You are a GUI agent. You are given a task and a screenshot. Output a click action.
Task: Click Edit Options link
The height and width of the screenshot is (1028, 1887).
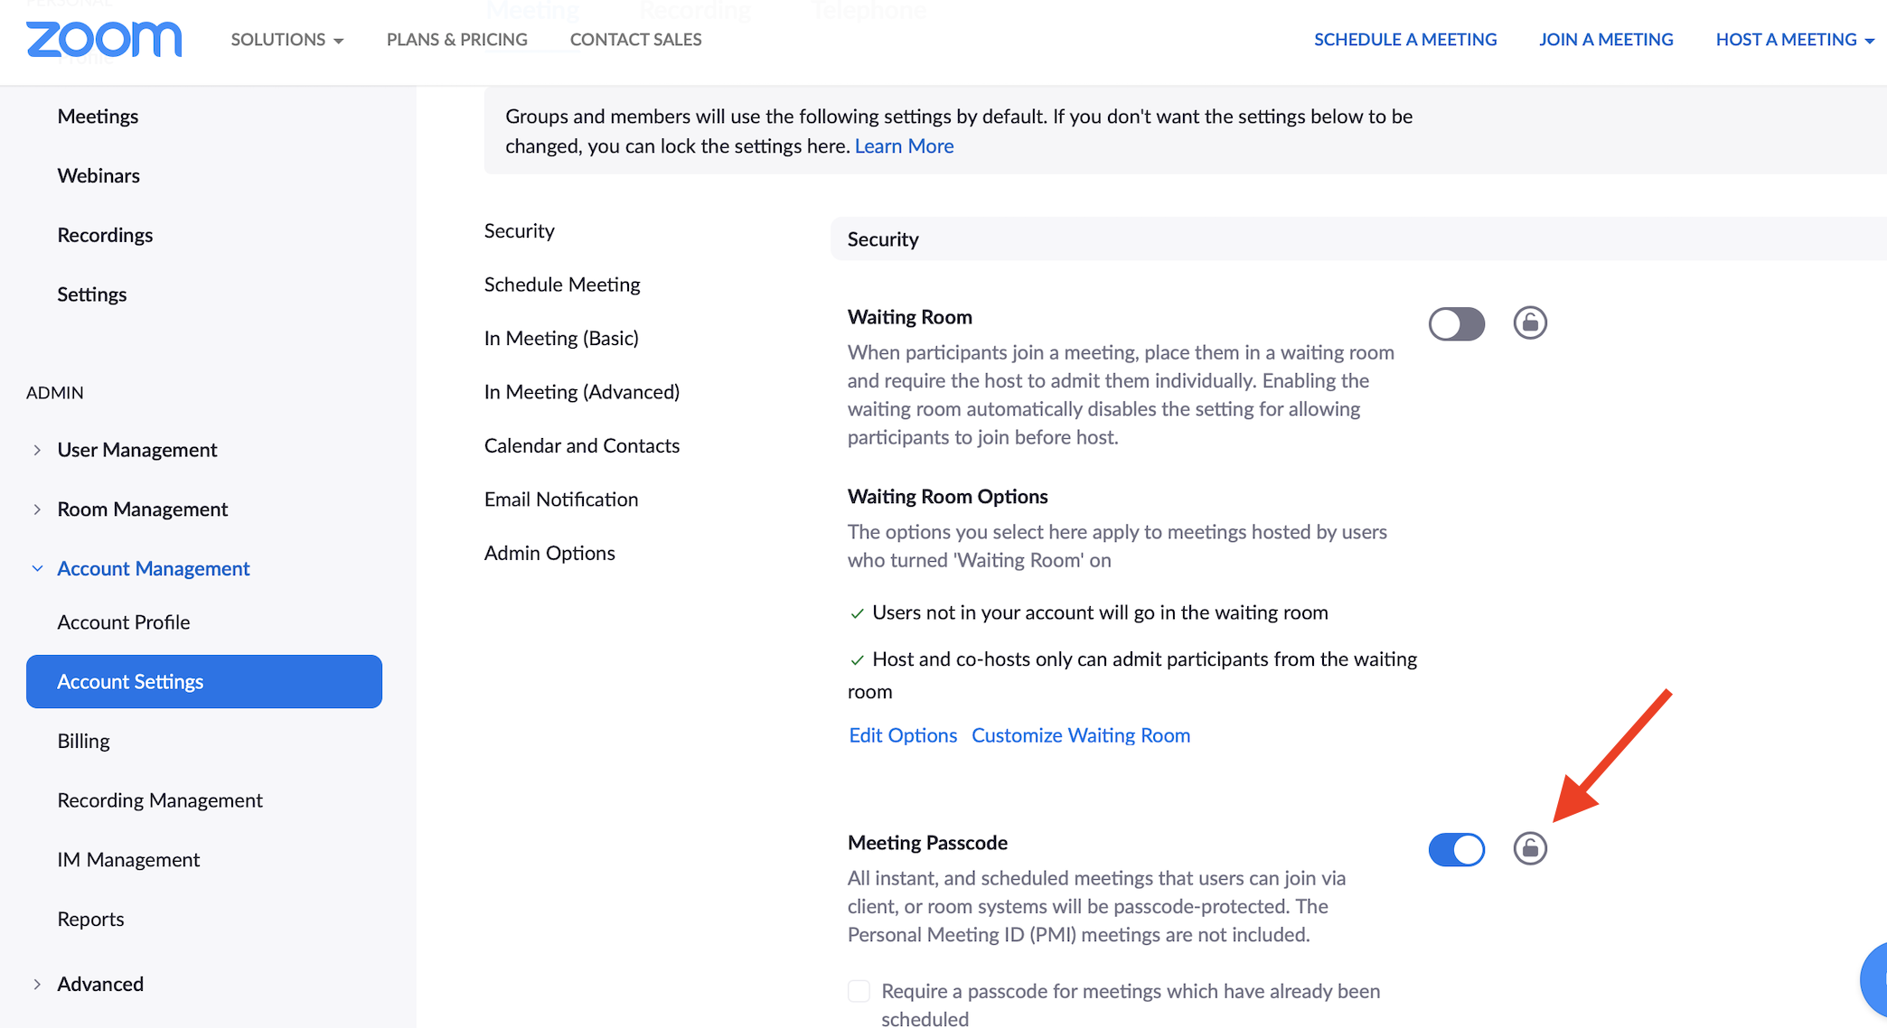pos(902,735)
